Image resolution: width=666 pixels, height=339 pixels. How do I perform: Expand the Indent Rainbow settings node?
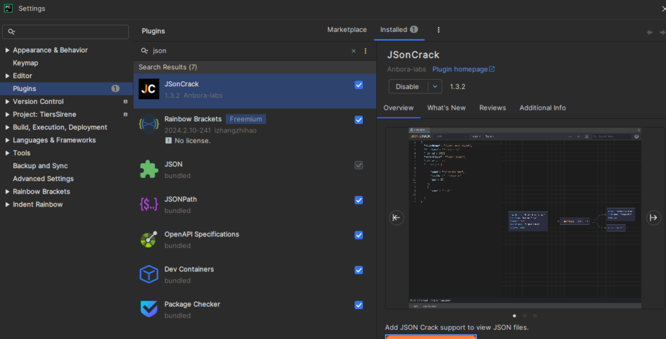click(7, 205)
